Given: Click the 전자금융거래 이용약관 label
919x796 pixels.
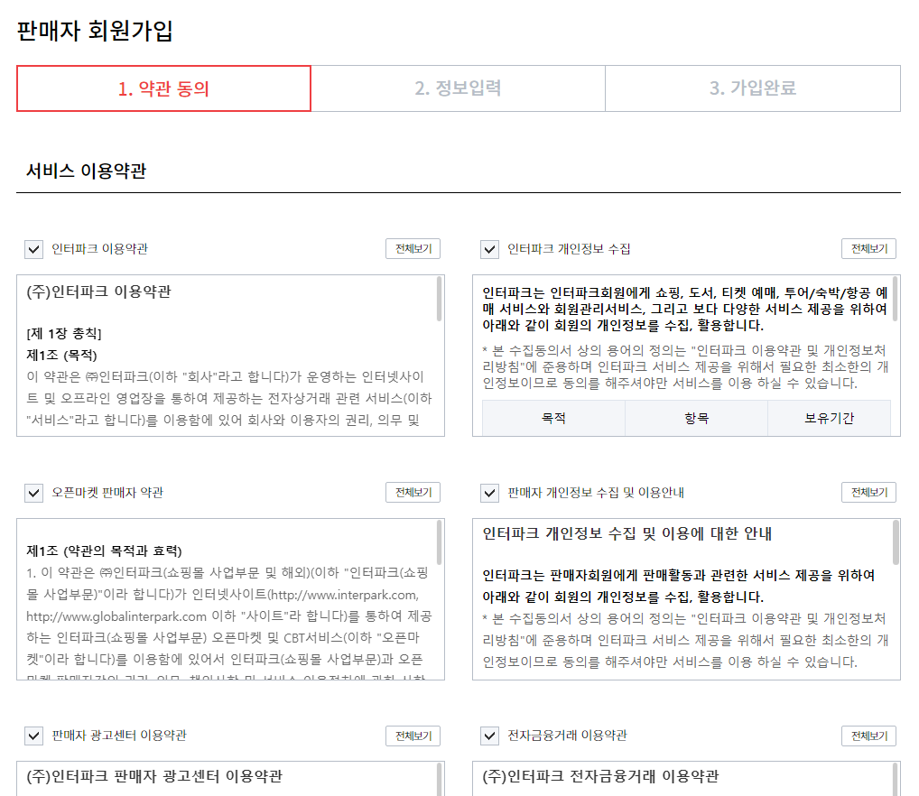Looking at the screenshot, I should tap(567, 736).
